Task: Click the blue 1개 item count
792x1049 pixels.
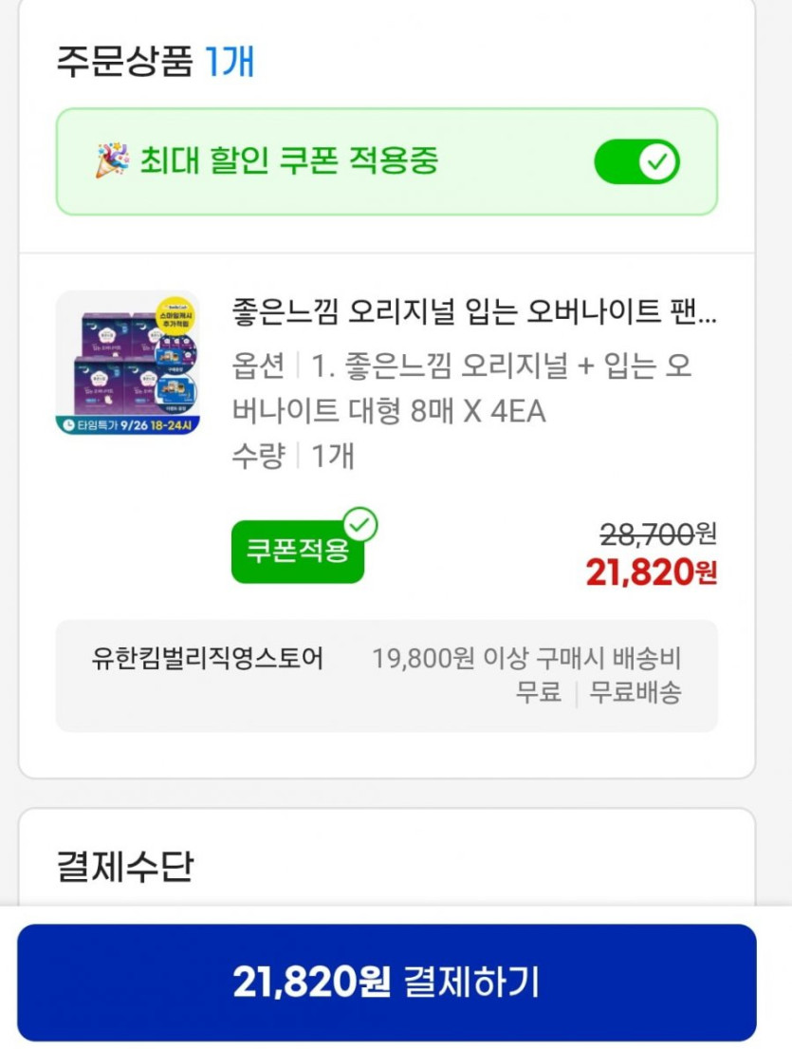Action: click(x=230, y=62)
